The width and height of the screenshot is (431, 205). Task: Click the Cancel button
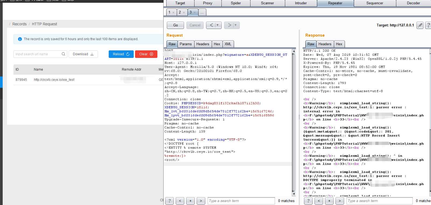point(195,25)
